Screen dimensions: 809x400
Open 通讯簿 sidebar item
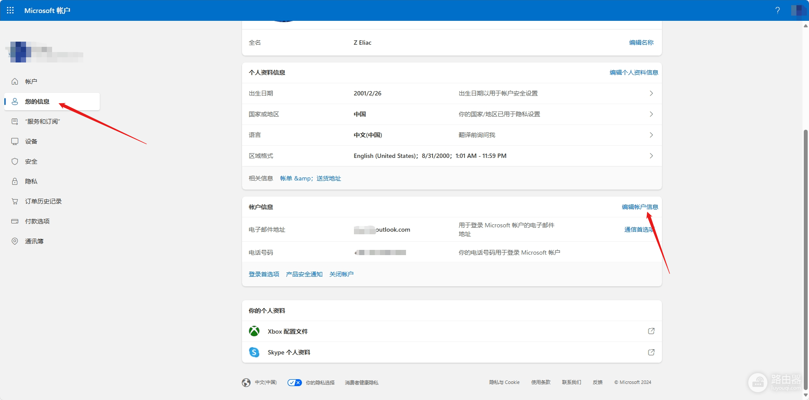[x=52, y=241]
